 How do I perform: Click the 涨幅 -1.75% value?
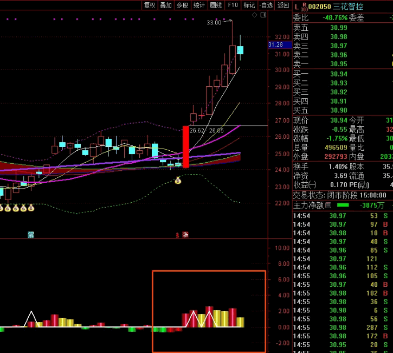point(337,138)
